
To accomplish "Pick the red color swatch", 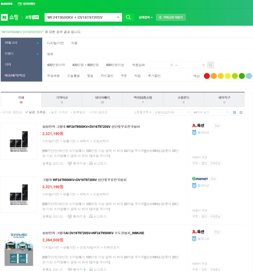I will click(x=207, y=76).
